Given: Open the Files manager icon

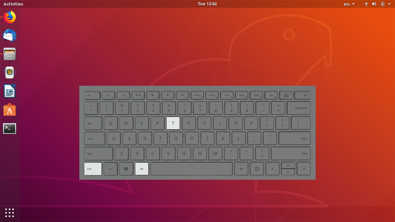Looking at the screenshot, I should point(10,54).
